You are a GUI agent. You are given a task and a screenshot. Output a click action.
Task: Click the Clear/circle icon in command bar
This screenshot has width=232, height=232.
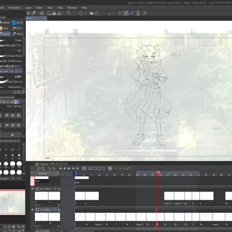coord(81,13)
